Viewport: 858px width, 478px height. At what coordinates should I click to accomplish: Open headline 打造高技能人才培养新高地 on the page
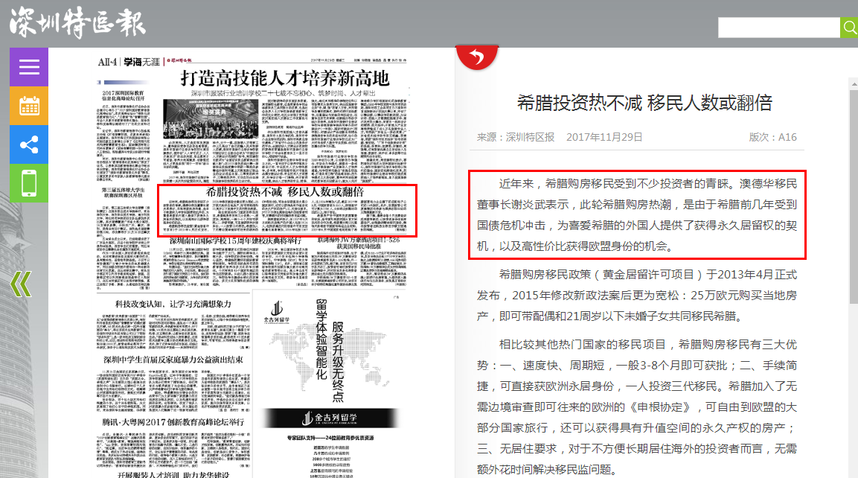pyautogui.click(x=284, y=78)
